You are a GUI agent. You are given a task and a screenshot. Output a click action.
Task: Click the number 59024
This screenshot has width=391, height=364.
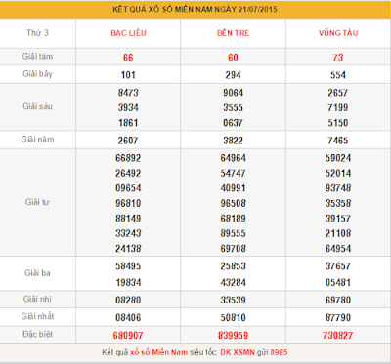338,158
